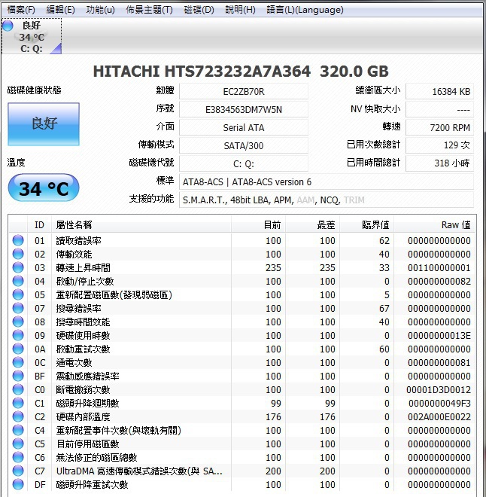Viewport: 486px width, 497px height.
Task: Click the firmware field EC2ZB70R
Action: click(x=244, y=91)
